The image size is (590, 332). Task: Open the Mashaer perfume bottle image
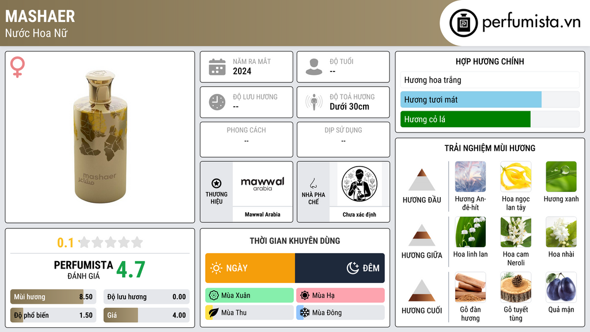[x=100, y=136]
